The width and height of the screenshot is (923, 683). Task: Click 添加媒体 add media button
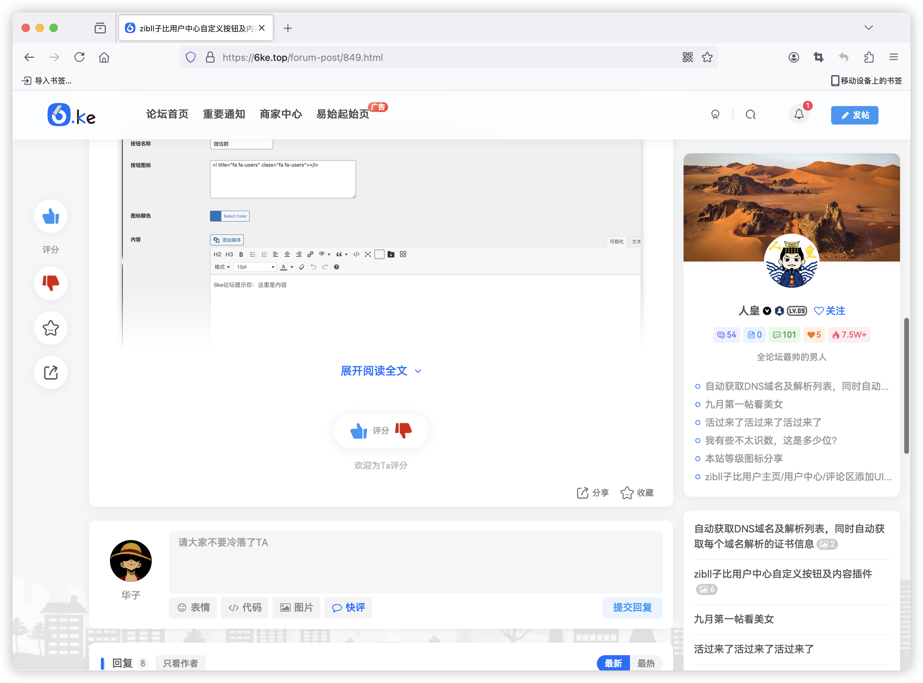click(x=227, y=240)
